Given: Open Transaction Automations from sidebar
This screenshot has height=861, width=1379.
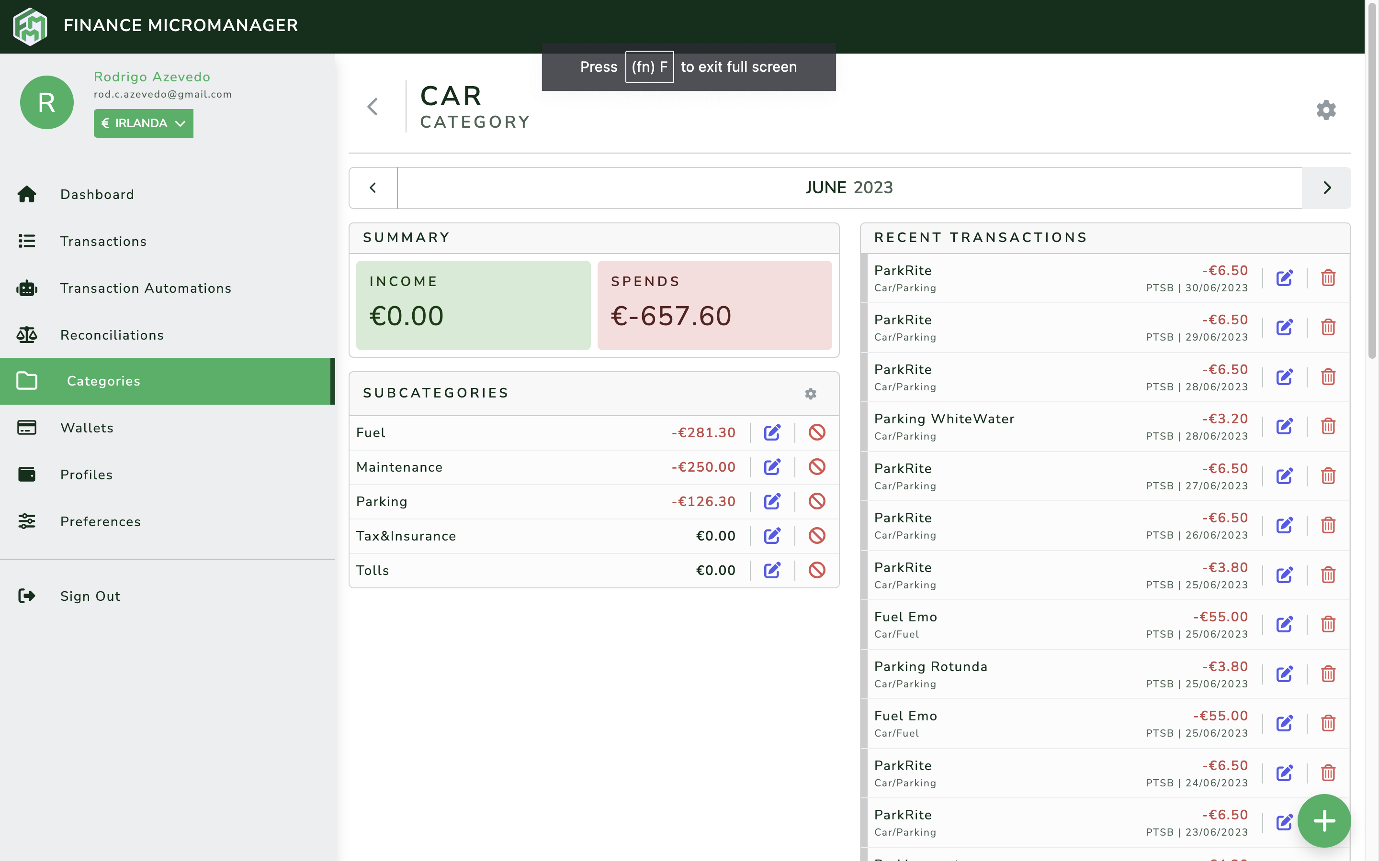Looking at the screenshot, I should [x=145, y=288].
